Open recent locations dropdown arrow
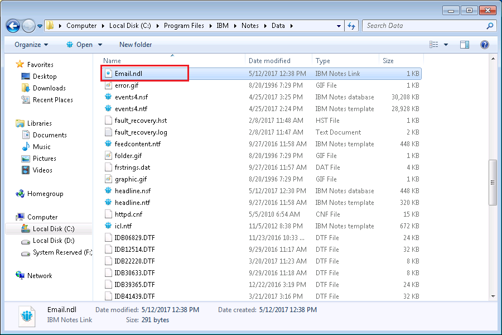 pyautogui.click(x=40, y=26)
